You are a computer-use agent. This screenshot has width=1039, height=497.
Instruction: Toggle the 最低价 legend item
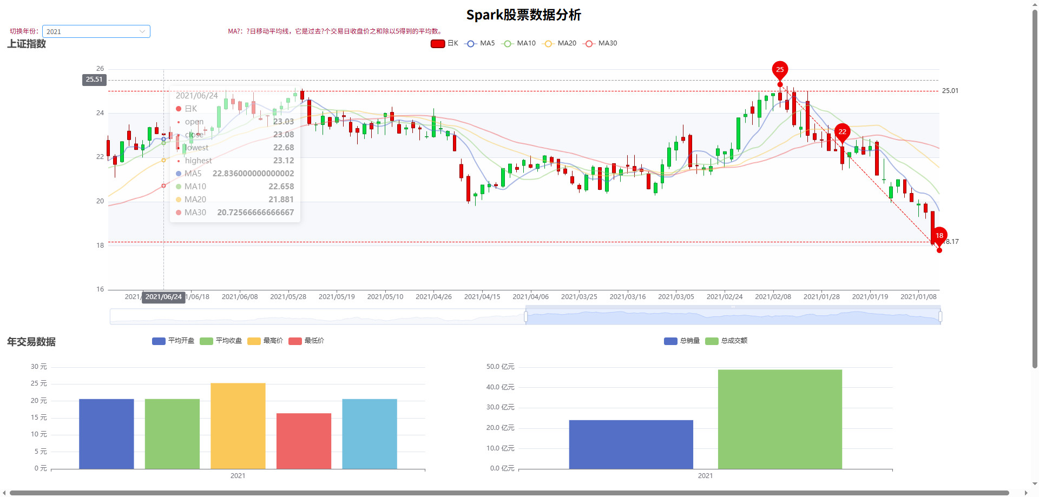(x=306, y=341)
